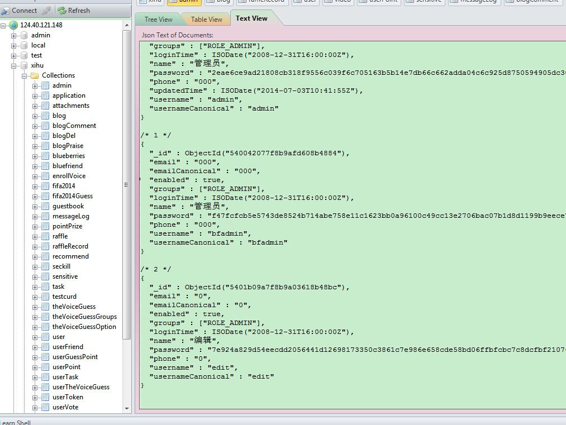Expand the admin database node
Screen dimensions: 566x425
click(x=13, y=36)
